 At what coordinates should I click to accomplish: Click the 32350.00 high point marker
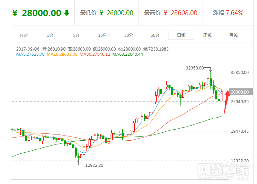click(195, 68)
